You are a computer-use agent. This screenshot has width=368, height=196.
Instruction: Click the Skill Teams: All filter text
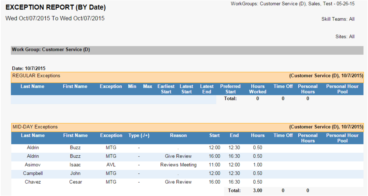point(338,19)
